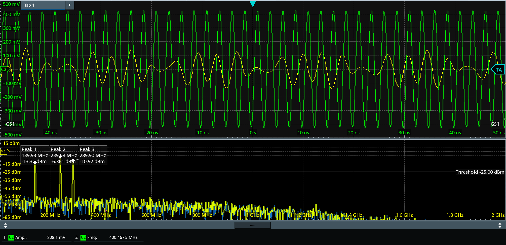506x245 pixels.
Task: Click the left GS1 gate label
Action: pos(10,124)
